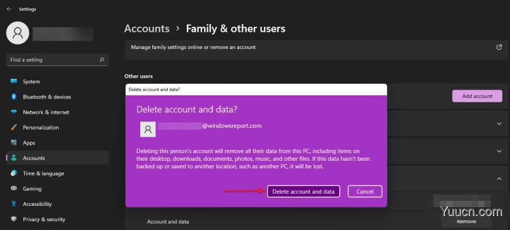
Task: Confirm Delete account and data button
Action: pyautogui.click(x=303, y=191)
